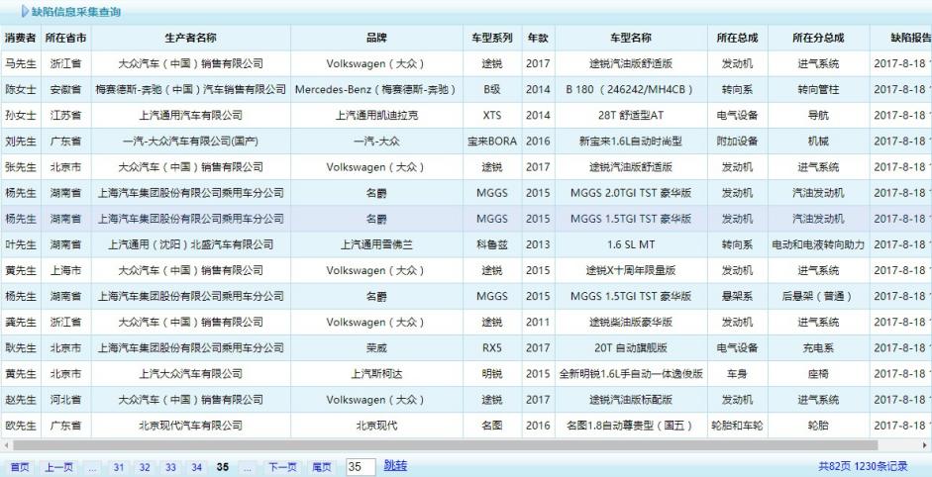Sort by 所在省市 column header
The image size is (932, 477).
66,38
